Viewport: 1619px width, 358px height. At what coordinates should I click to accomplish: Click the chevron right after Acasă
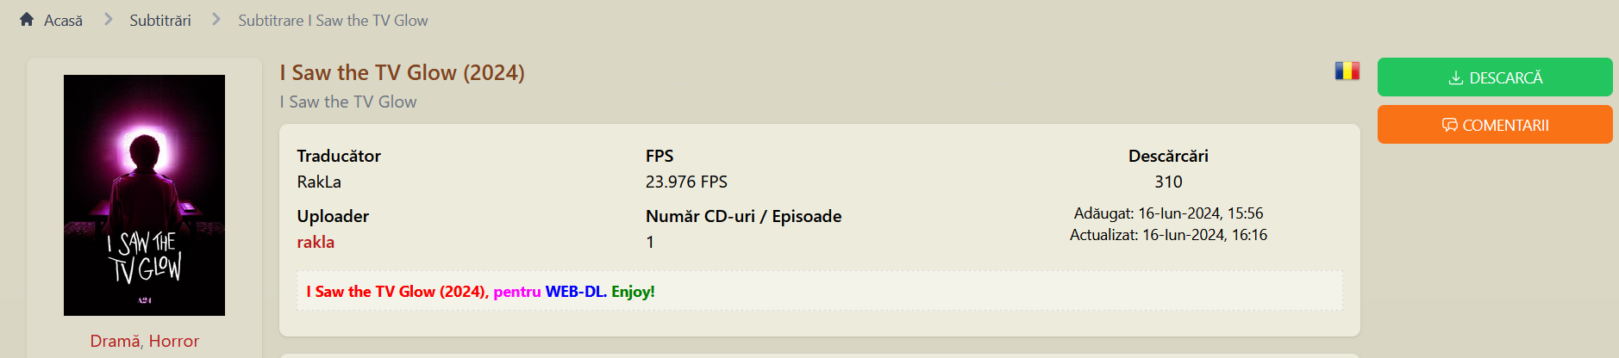coord(108,19)
